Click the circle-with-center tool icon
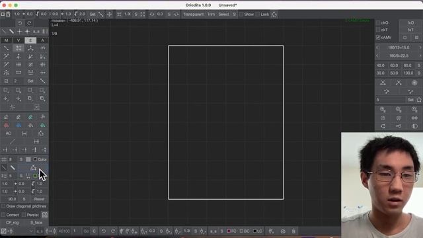423x238 pixels. (383, 118)
